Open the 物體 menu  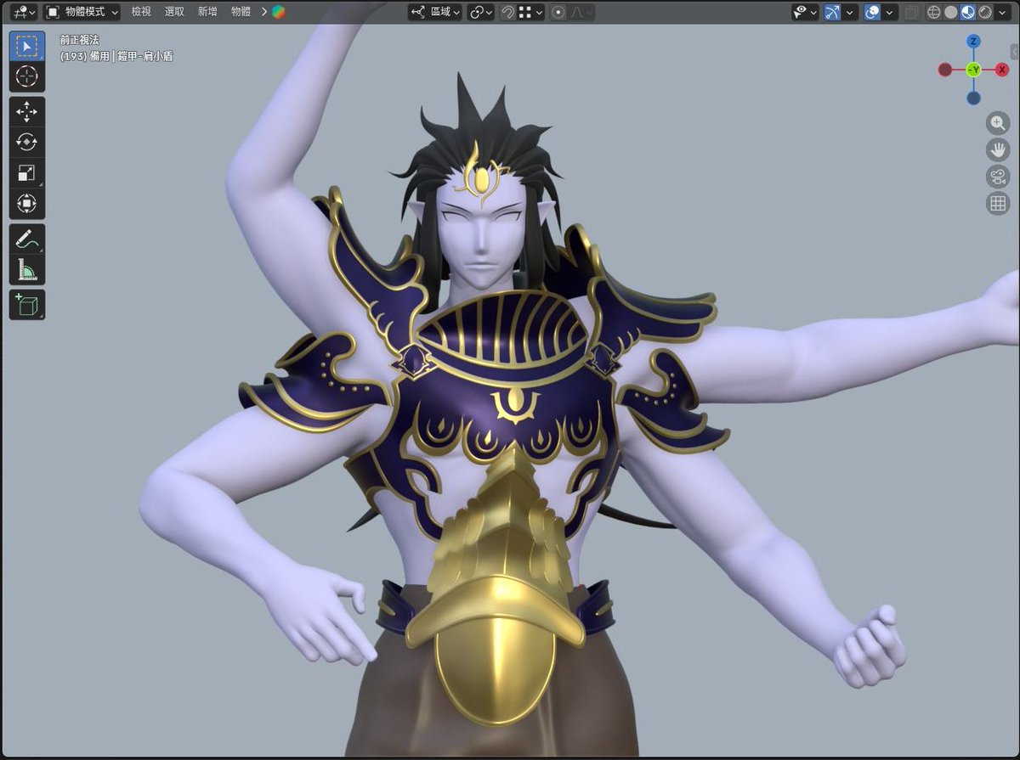(241, 12)
